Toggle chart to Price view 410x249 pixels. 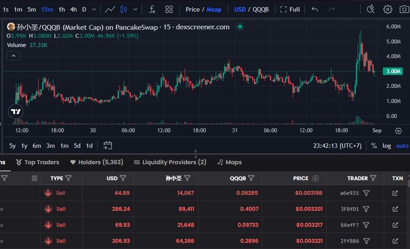193,10
